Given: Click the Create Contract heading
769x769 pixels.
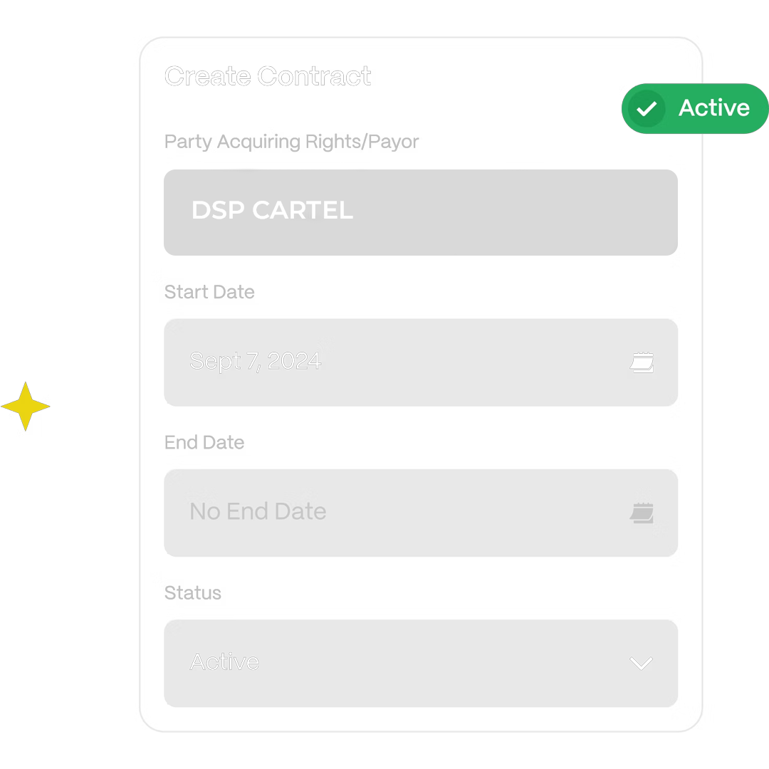Looking at the screenshot, I should point(268,76).
